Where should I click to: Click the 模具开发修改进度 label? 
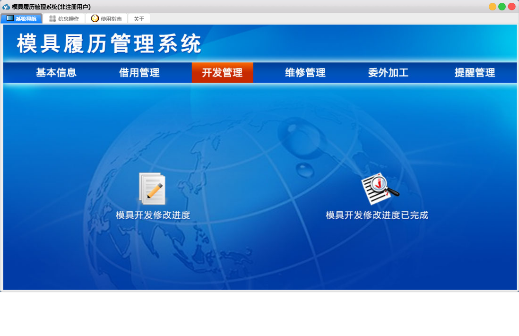pyautogui.click(x=153, y=215)
